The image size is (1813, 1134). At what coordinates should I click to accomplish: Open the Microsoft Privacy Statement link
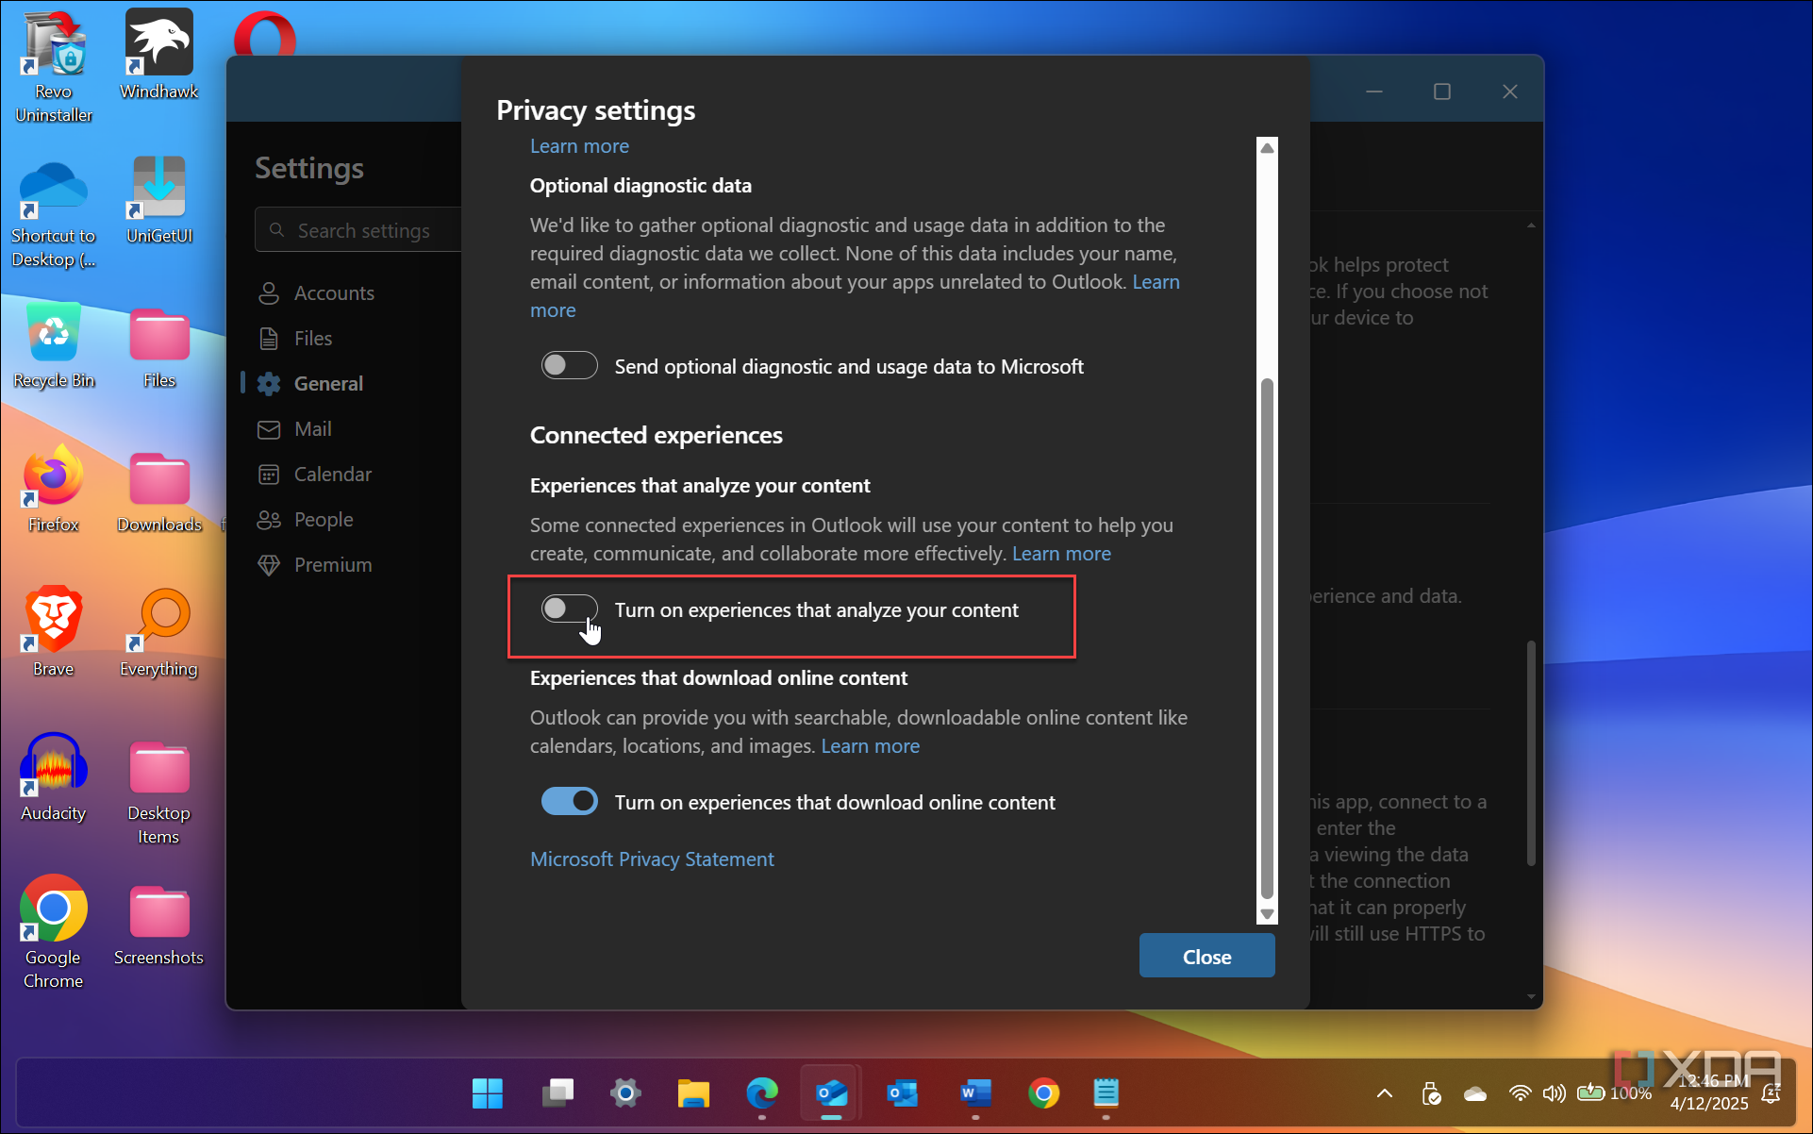[x=651, y=859]
